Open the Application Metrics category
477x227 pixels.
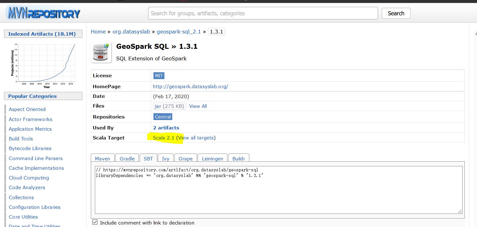(30, 129)
